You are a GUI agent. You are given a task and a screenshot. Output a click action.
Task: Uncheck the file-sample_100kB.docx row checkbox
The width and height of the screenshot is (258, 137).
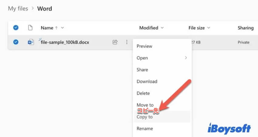click(16, 42)
